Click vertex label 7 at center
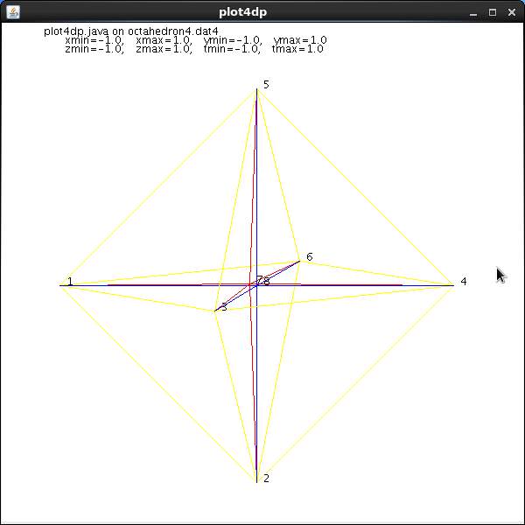Screen dimensions: 525x525 coord(260,280)
